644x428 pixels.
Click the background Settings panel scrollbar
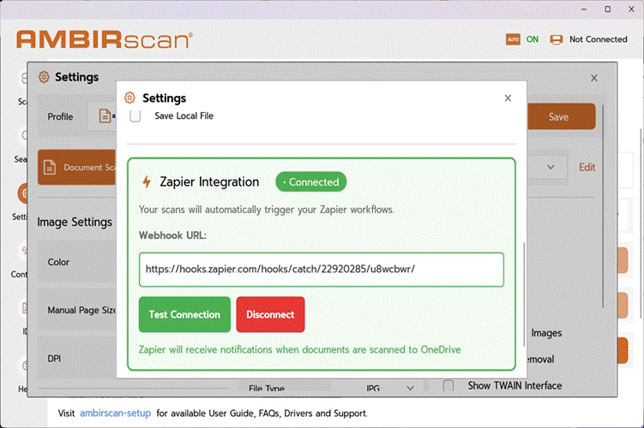point(603,206)
